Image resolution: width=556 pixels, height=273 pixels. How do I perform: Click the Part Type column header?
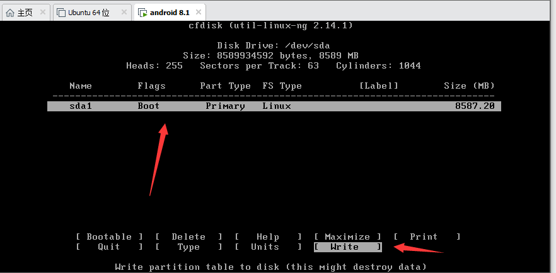226,86
